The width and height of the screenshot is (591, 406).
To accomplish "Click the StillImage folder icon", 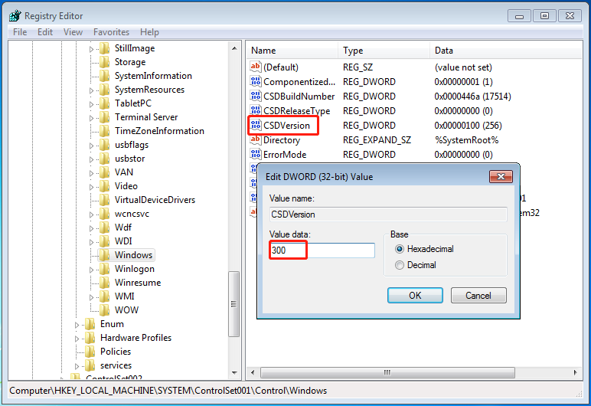I will [x=104, y=48].
